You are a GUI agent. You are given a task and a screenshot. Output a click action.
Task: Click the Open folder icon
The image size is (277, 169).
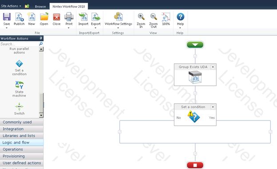(x=44, y=17)
